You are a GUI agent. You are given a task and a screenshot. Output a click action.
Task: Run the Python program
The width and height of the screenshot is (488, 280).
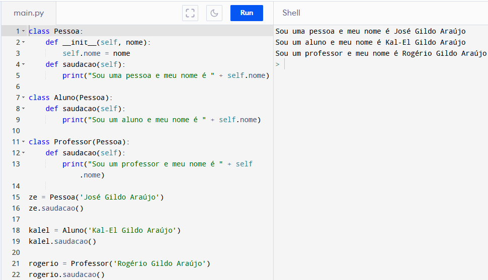click(x=247, y=13)
